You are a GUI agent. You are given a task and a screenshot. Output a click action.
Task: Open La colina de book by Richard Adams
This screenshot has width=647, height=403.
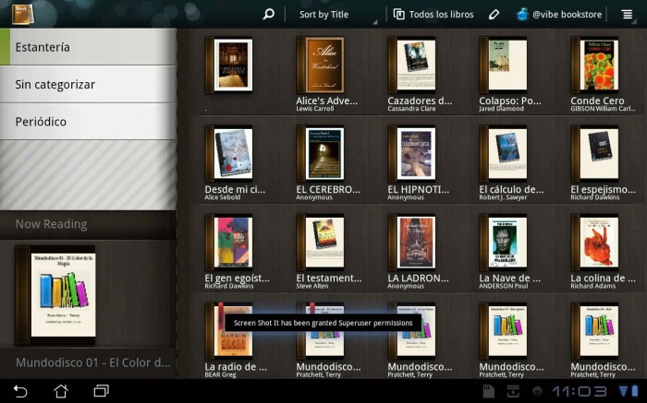coord(595,243)
